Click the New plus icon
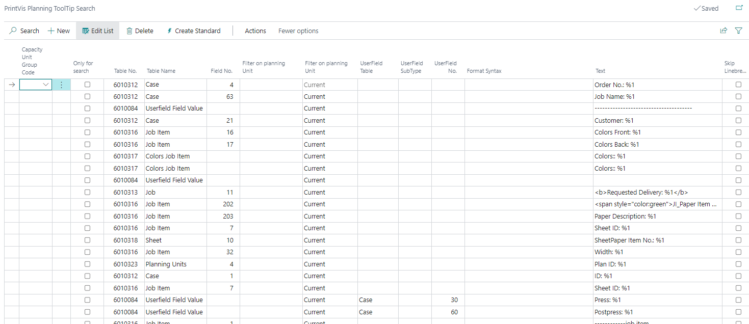This screenshot has height=324, width=749. 51,31
